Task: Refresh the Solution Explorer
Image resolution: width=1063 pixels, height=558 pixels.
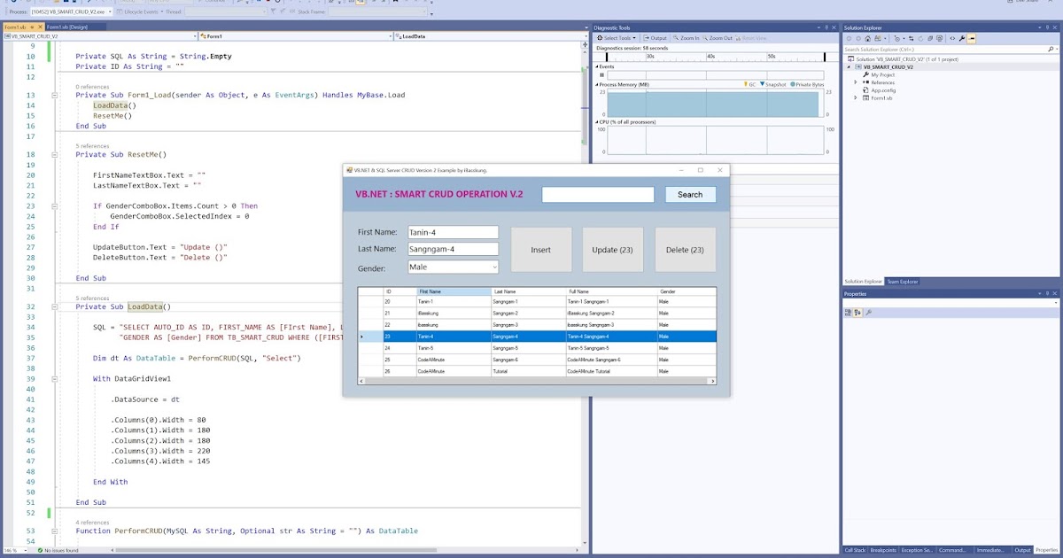Action: [921, 39]
